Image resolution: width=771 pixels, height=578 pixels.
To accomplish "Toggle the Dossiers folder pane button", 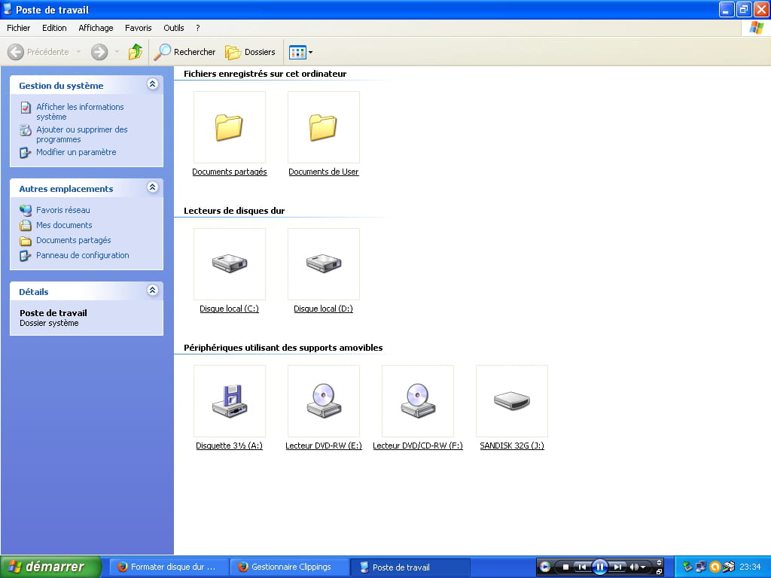I will (250, 52).
